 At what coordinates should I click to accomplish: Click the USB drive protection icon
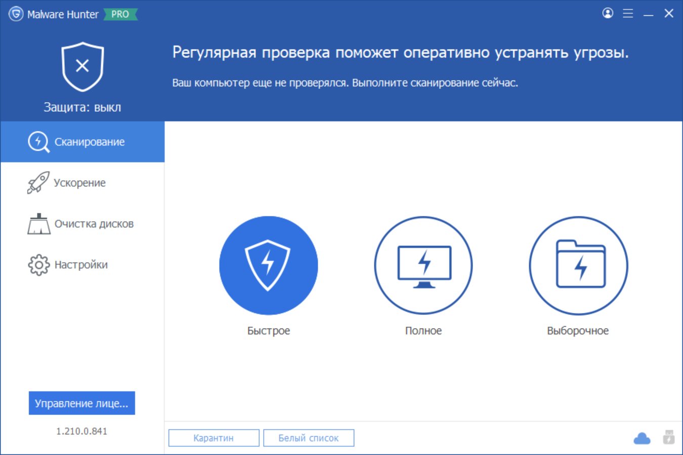[x=669, y=437]
